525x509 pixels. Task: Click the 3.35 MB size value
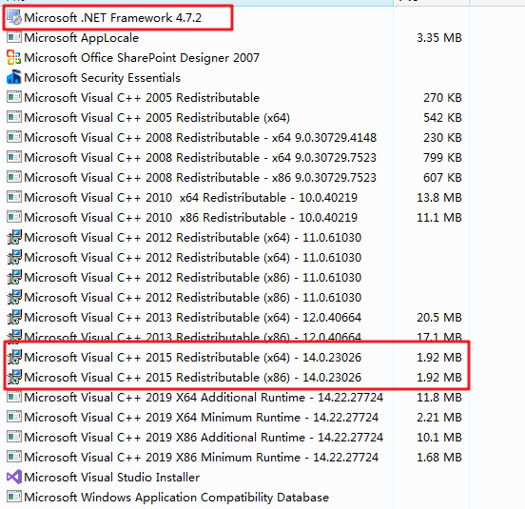pyautogui.click(x=439, y=37)
